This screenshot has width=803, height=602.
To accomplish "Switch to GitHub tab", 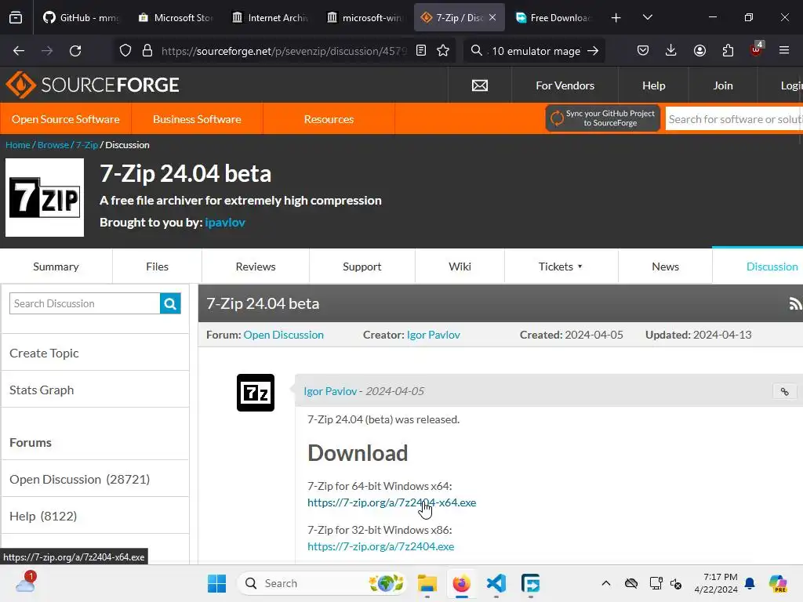I will pos(81,18).
